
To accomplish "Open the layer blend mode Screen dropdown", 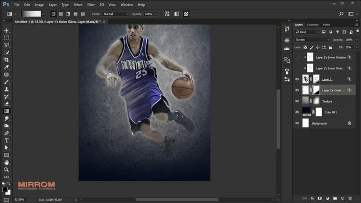I will 312,39.
